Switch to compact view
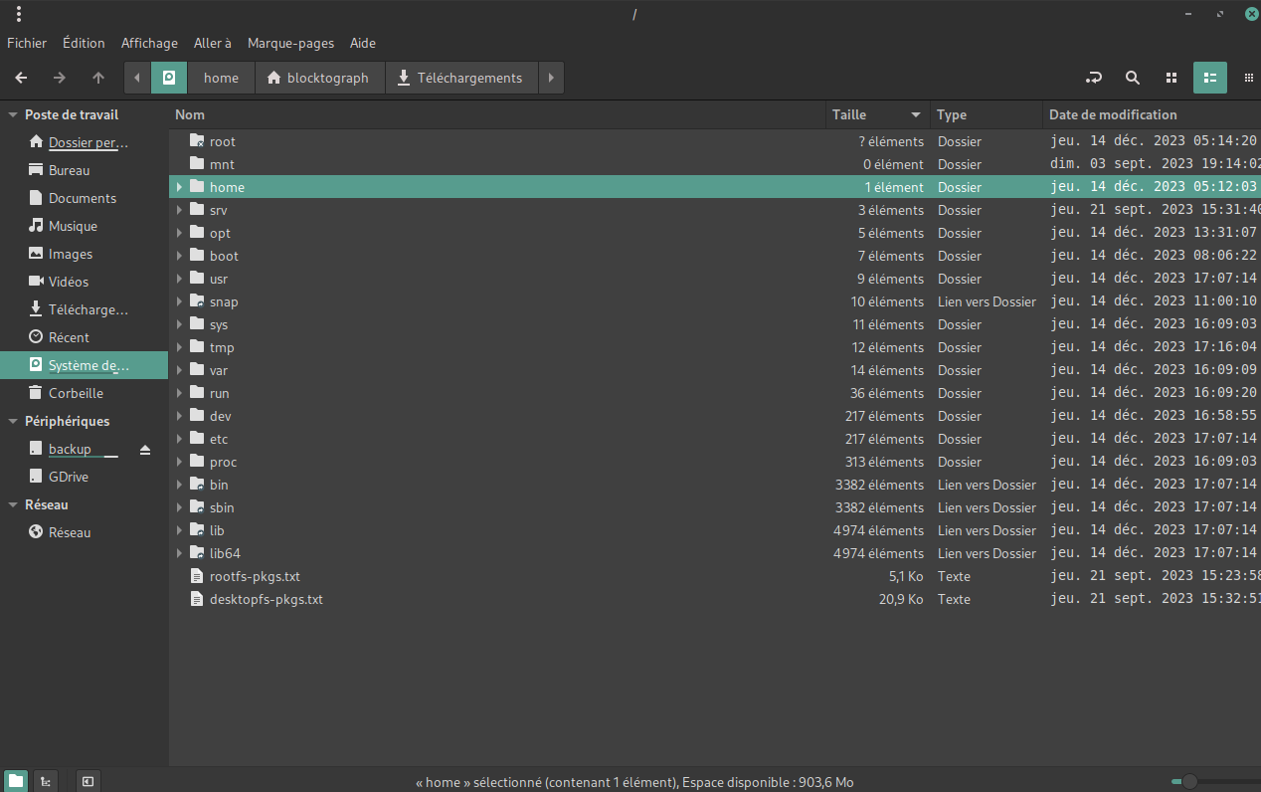Viewport: 1261px width, 792px height. (x=1249, y=78)
